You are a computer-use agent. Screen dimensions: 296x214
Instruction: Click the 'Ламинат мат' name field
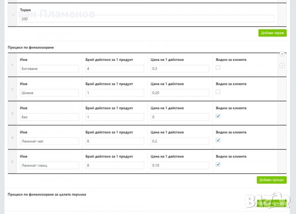tap(49, 141)
